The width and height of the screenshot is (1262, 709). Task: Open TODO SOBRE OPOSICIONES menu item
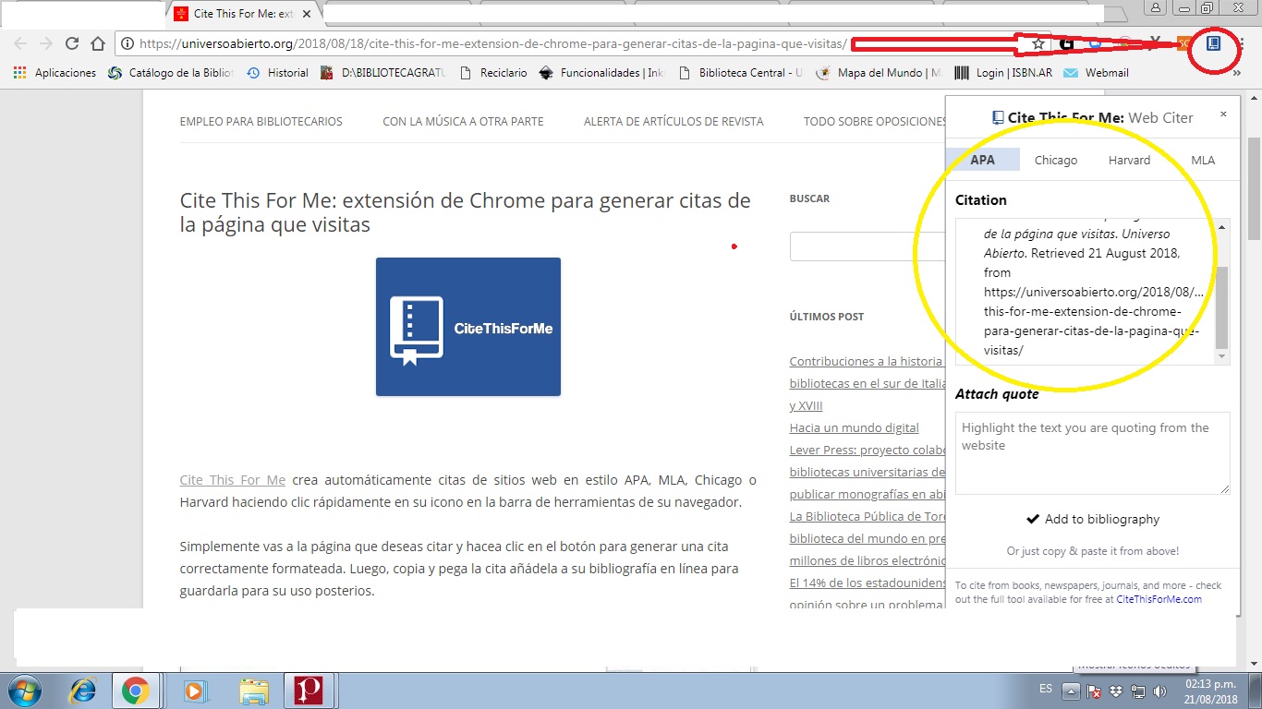tap(875, 121)
